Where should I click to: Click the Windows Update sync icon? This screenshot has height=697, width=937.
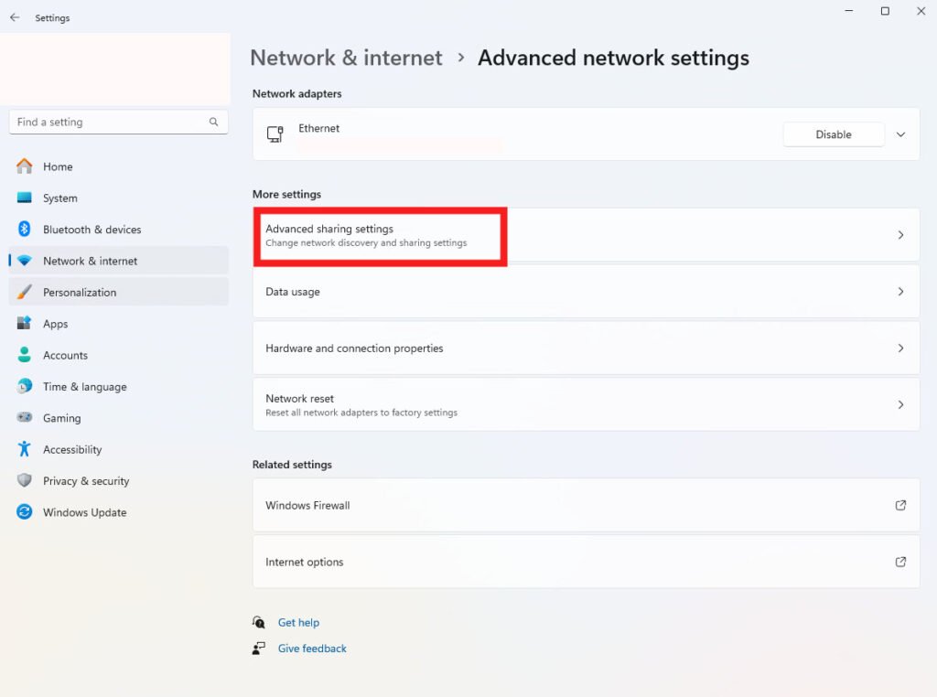coord(25,512)
